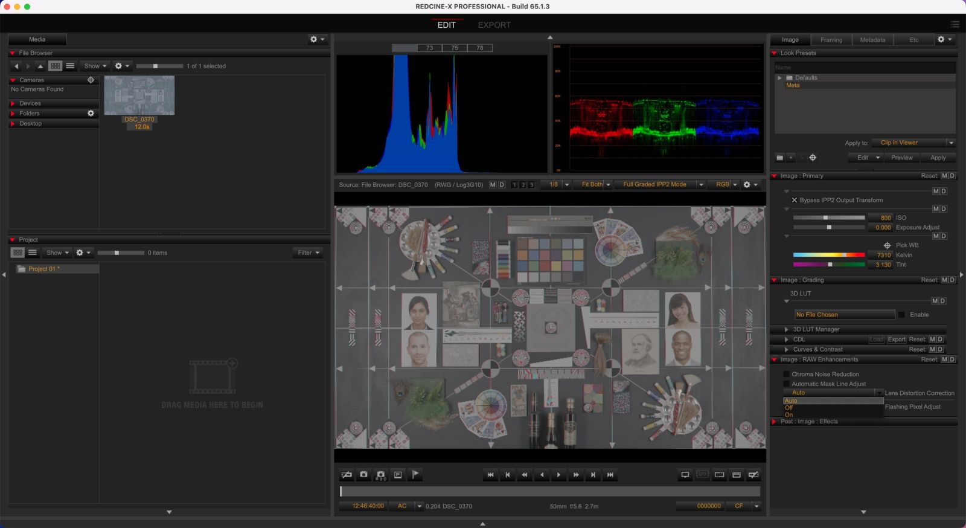Jump to the last frame of the clip
The width and height of the screenshot is (966, 528).
610,475
